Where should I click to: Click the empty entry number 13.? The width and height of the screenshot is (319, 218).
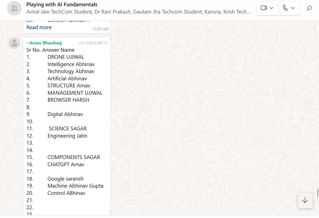30,143
